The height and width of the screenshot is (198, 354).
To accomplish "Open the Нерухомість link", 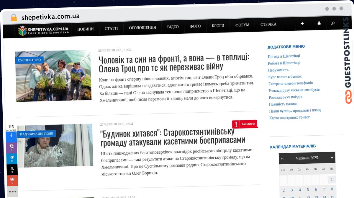I will click(x=278, y=70).
